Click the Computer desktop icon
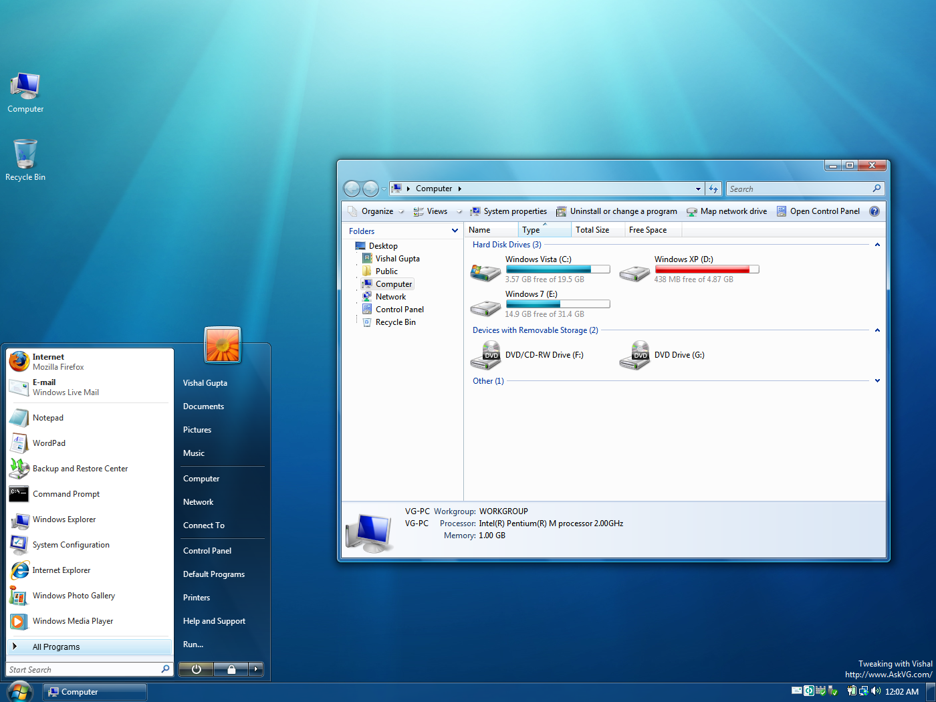 pyautogui.click(x=25, y=93)
